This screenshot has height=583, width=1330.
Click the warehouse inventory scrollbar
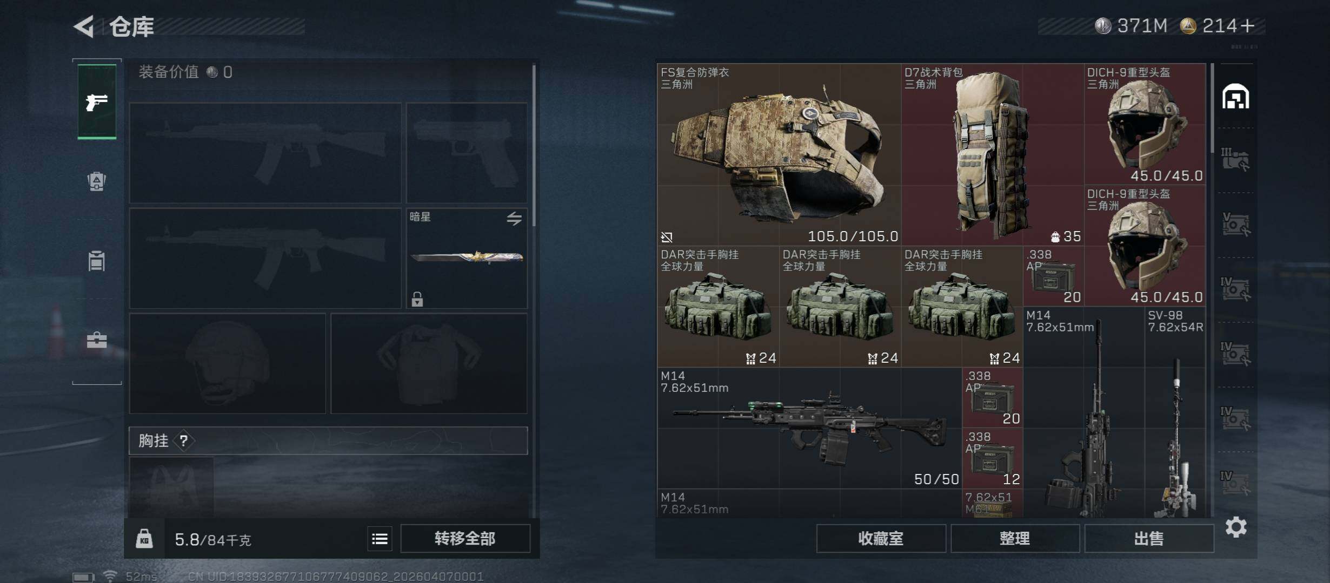tap(1212, 108)
